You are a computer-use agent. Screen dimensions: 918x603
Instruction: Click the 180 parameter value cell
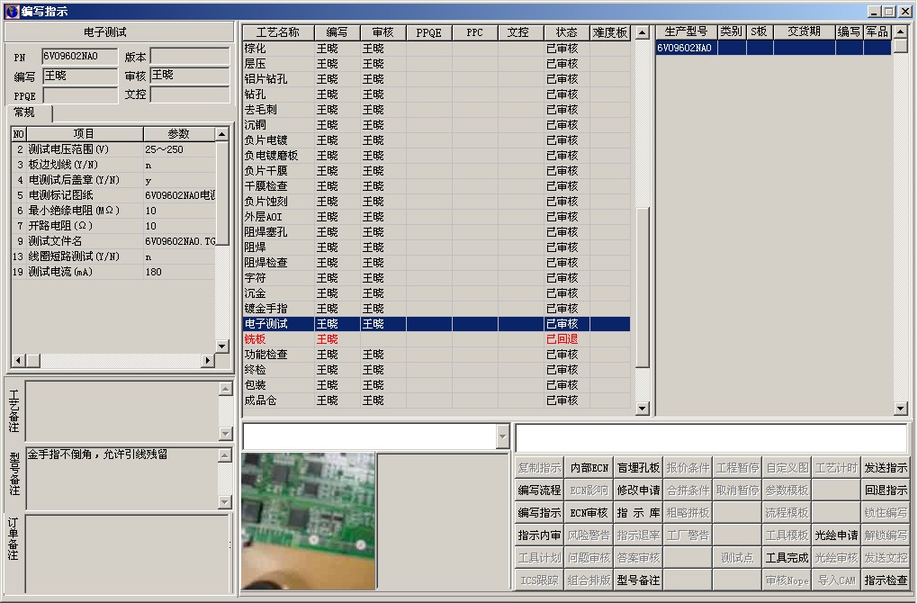pyautogui.click(x=179, y=272)
